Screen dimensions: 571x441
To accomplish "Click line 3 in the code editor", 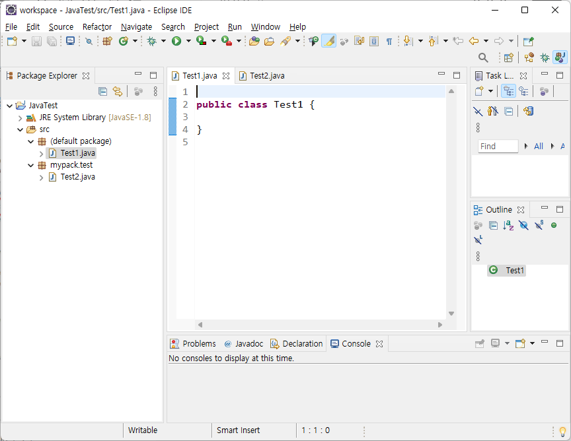I will (x=321, y=117).
